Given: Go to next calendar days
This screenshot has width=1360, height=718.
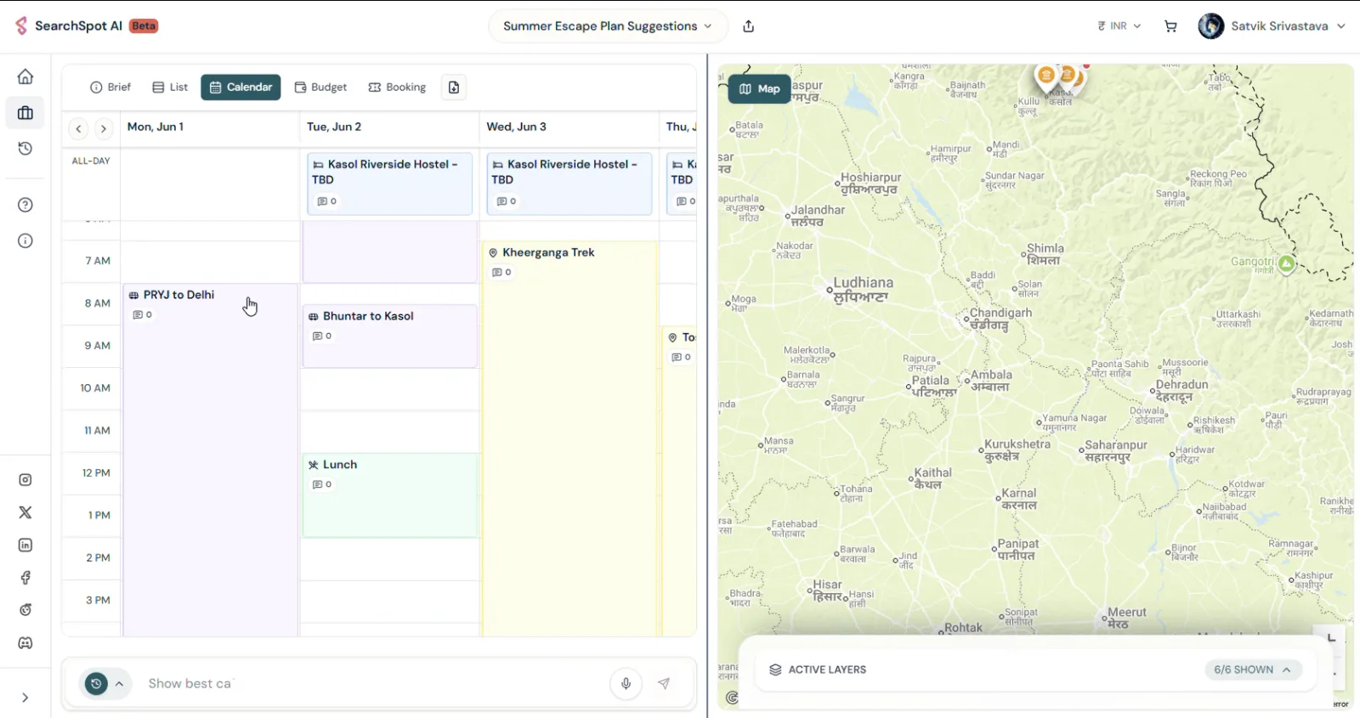Looking at the screenshot, I should click(103, 129).
